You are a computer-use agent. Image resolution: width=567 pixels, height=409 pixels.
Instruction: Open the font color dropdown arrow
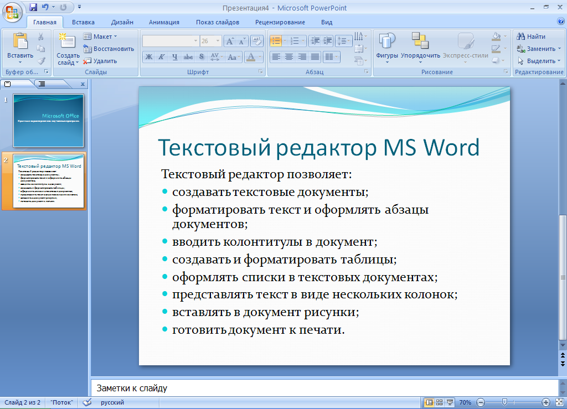coord(260,56)
